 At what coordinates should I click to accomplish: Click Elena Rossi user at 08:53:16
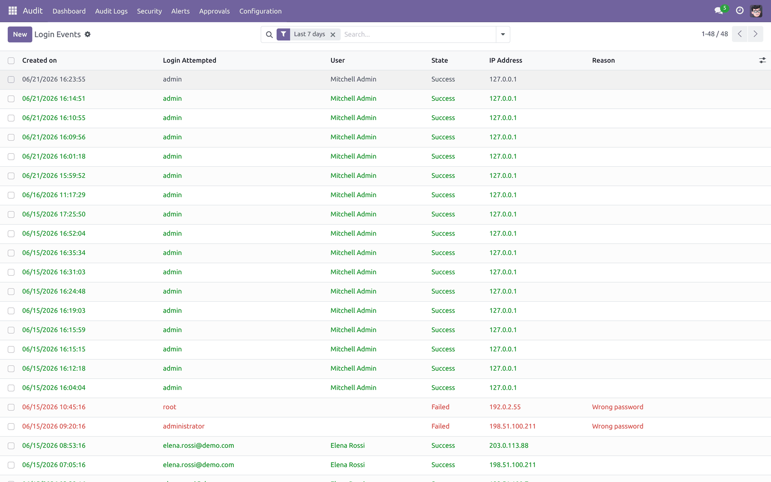tap(347, 445)
